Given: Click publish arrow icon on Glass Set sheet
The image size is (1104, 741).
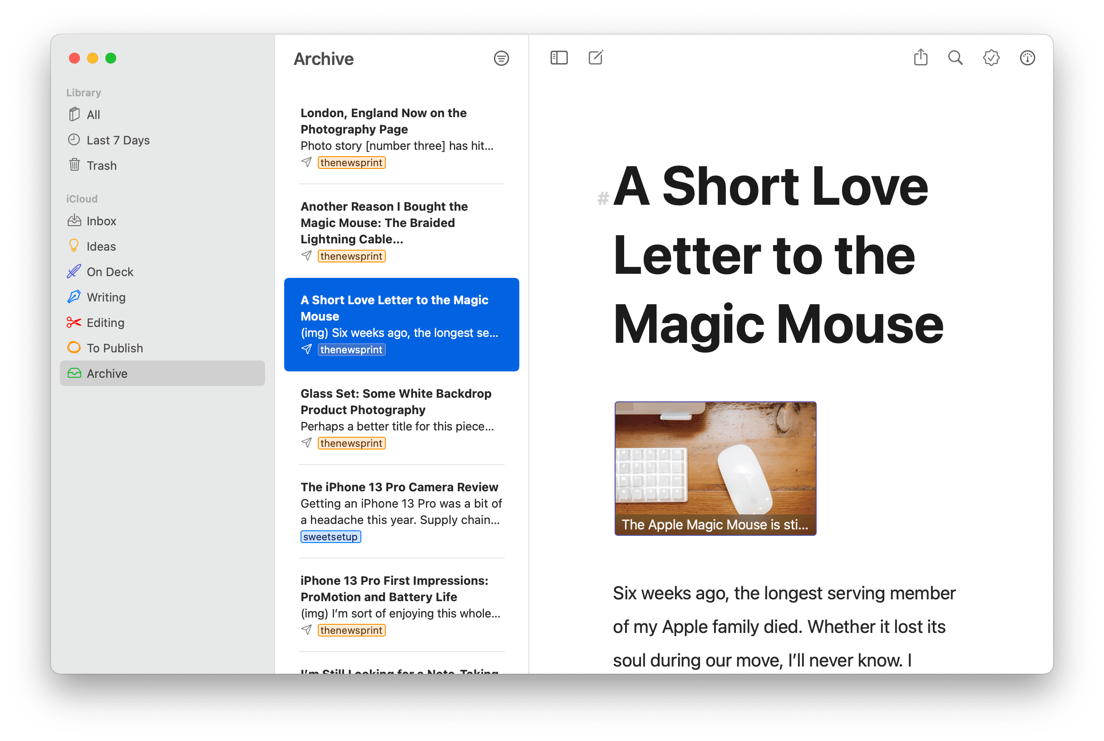Looking at the screenshot, I should click(x=306, y=443).
